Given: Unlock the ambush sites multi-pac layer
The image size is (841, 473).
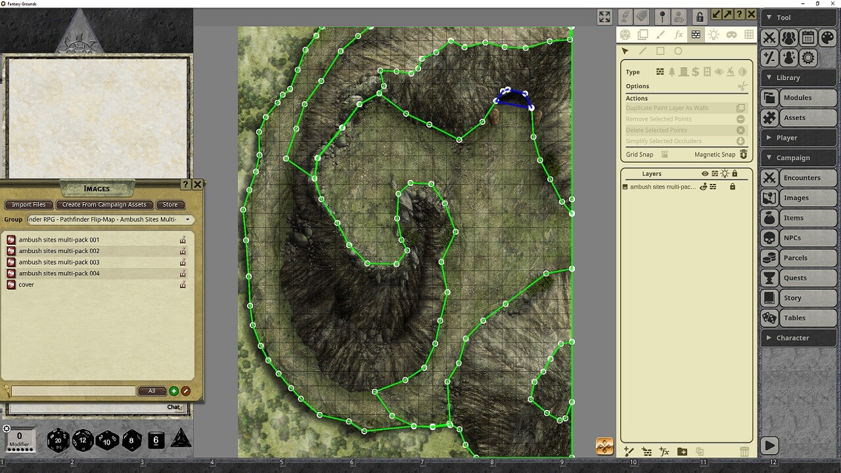Looking at the screenshot, I should (731, 187).
